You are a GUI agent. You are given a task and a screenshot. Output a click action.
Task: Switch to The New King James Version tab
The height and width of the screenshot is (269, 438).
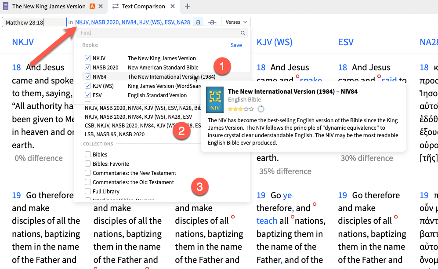(49, 6)
